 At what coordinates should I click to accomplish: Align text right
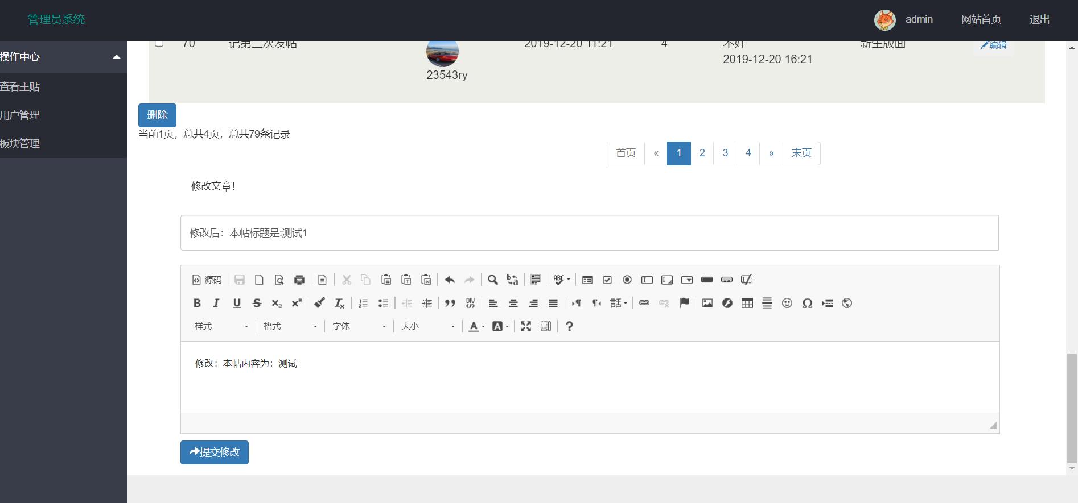pyautogui.click(x=533, y=303)
